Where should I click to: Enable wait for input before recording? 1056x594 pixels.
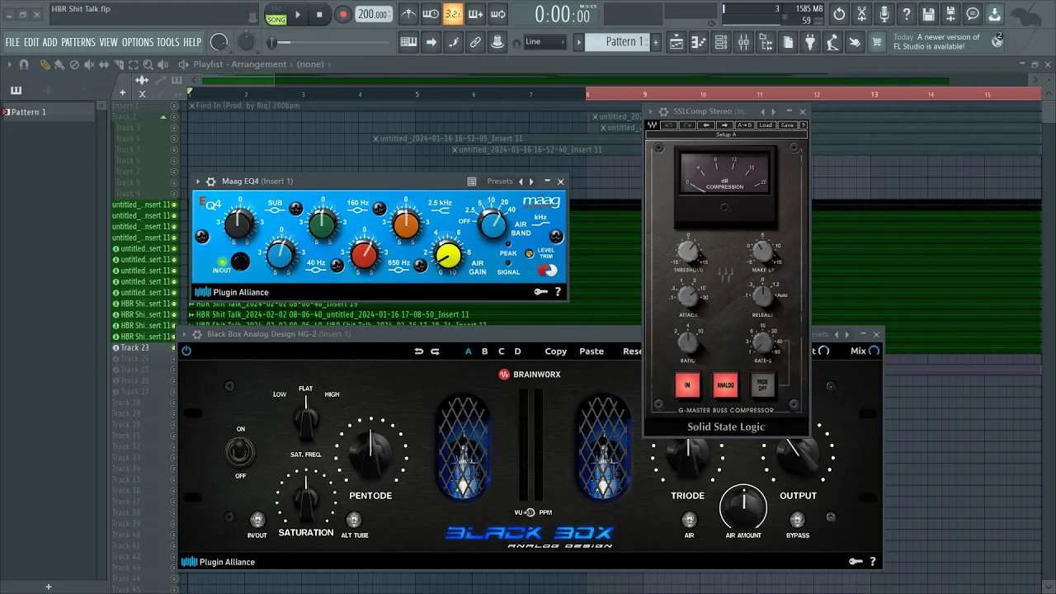coord(431,14)
